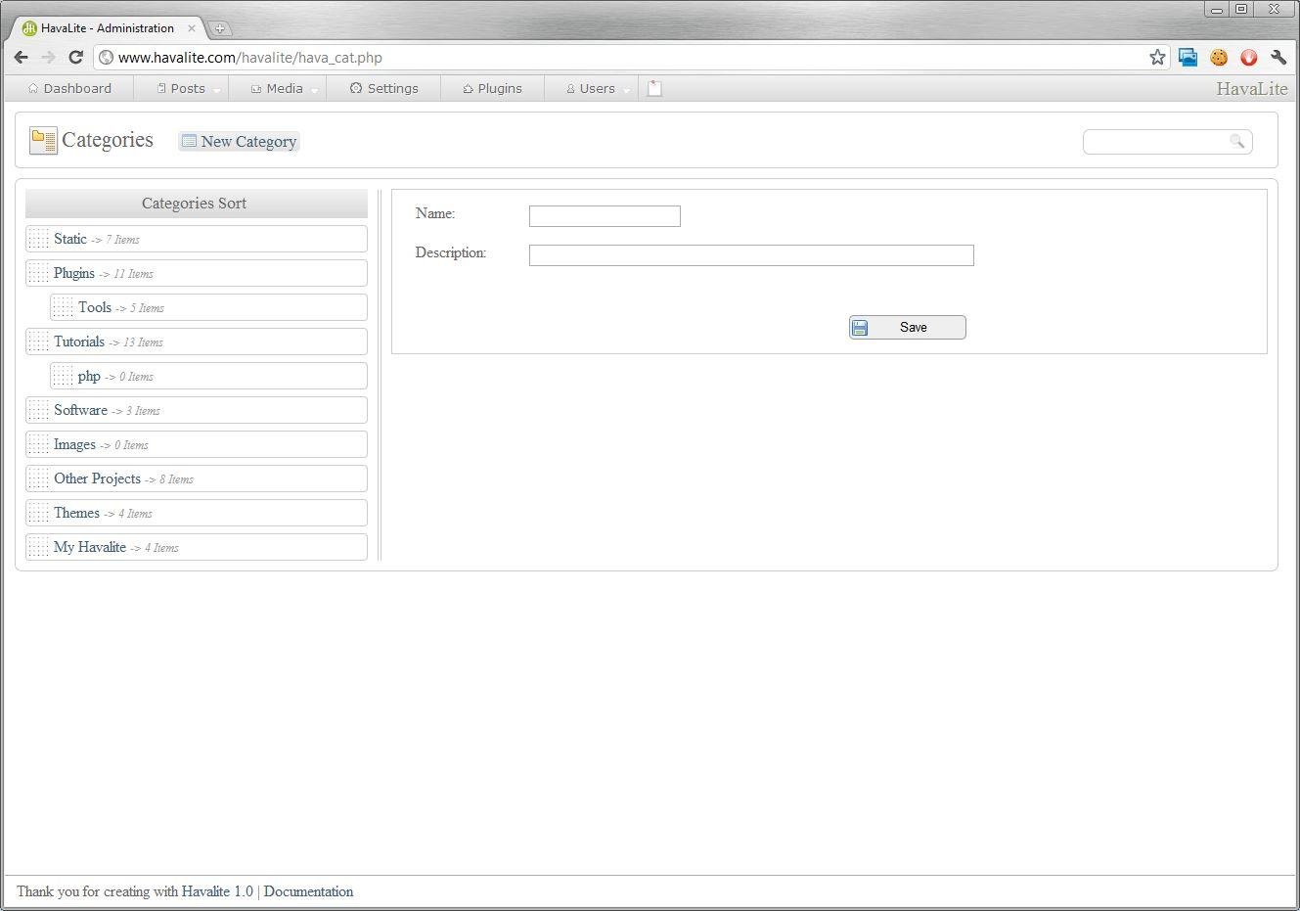Click the red hand extension icon
1300x911 pixels.
tap(1248, 58)
